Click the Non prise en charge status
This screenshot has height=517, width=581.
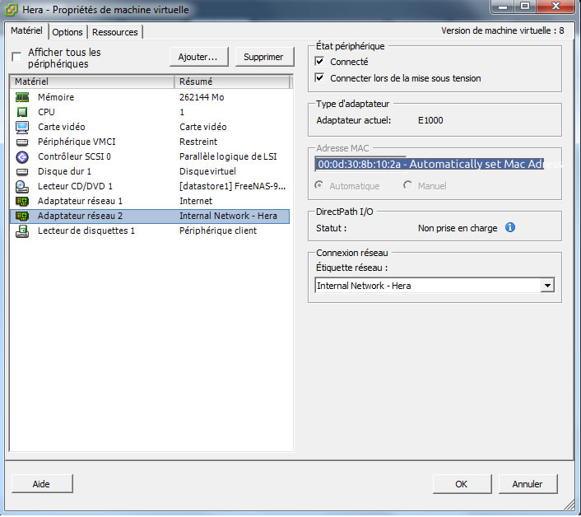point(458,228)
